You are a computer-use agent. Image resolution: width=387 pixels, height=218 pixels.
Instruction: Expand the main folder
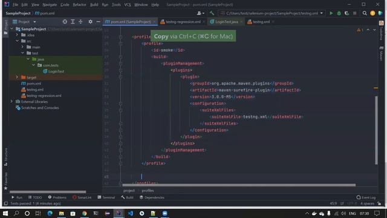tap(22, 47)
